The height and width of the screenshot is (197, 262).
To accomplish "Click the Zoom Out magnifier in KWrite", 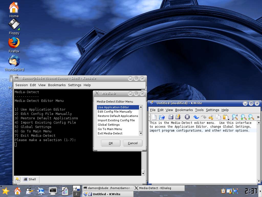I will click(x=251, y=117).
